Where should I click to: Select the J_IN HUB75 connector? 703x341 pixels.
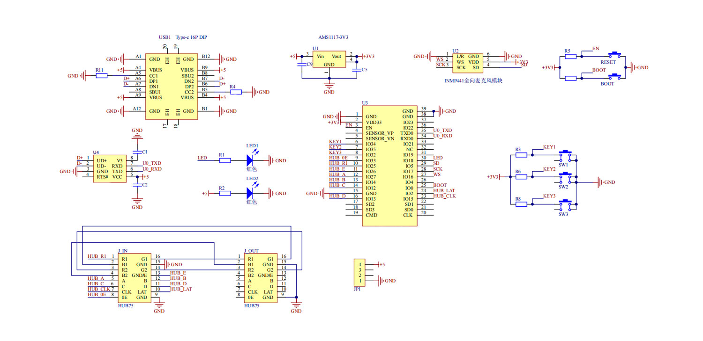135,278
